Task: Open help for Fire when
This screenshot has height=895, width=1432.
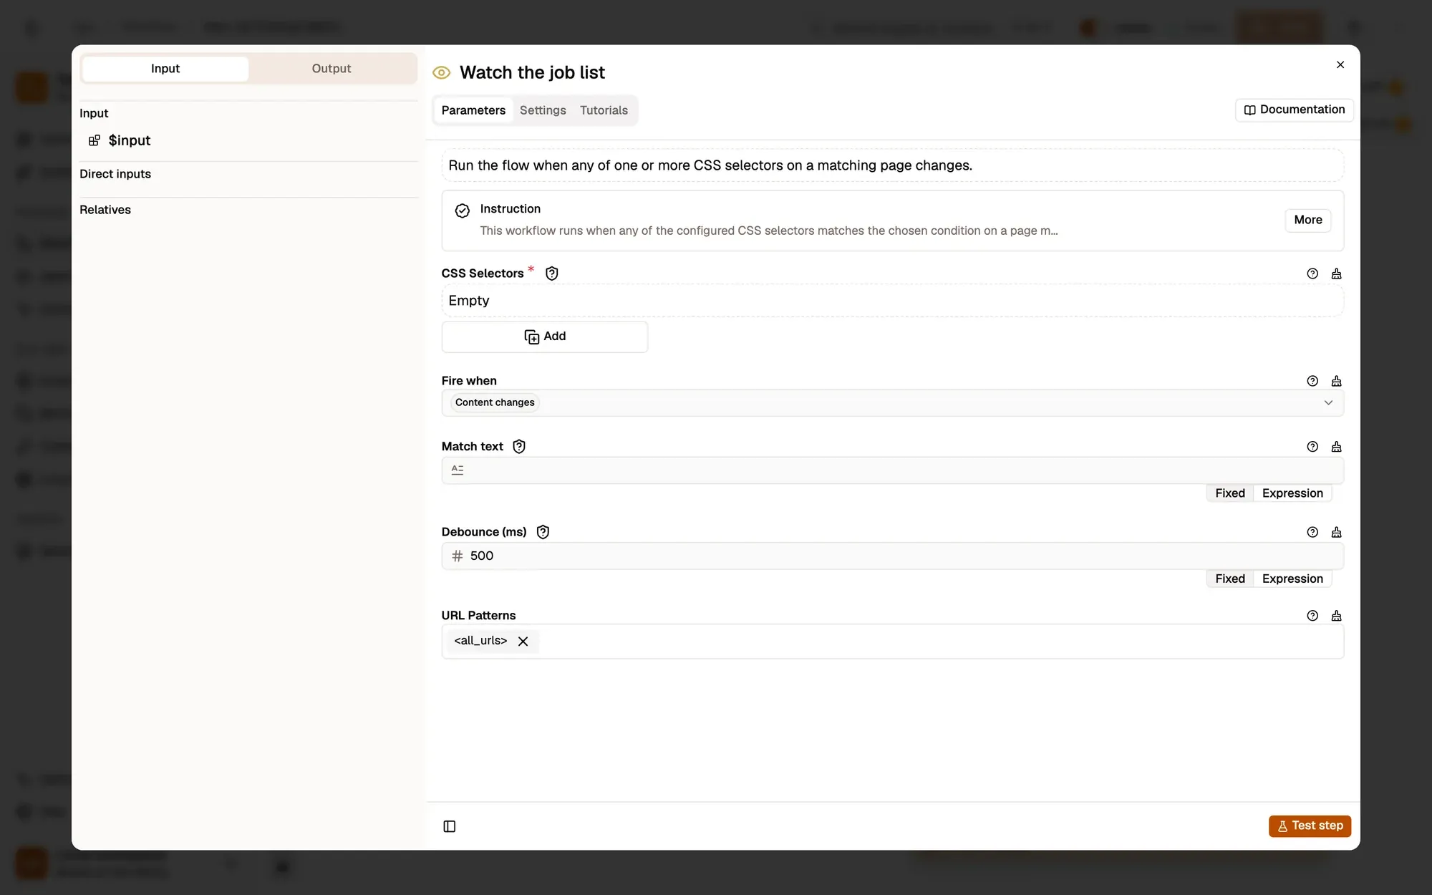Action: tap(1312, 381)
